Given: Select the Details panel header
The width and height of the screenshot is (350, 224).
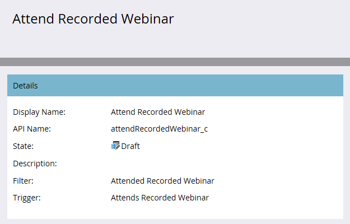Looking at the screenshot, I should (x=175, y=86).
